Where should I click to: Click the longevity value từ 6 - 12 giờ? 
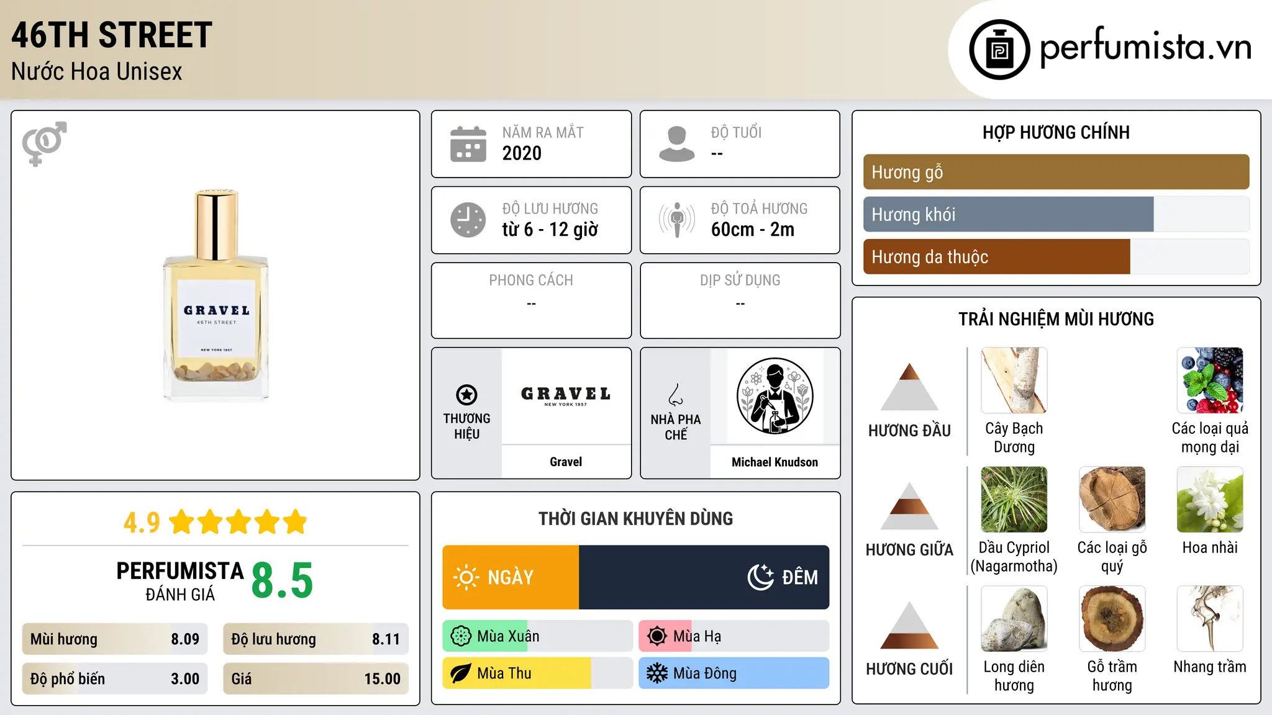pos(550,230)
